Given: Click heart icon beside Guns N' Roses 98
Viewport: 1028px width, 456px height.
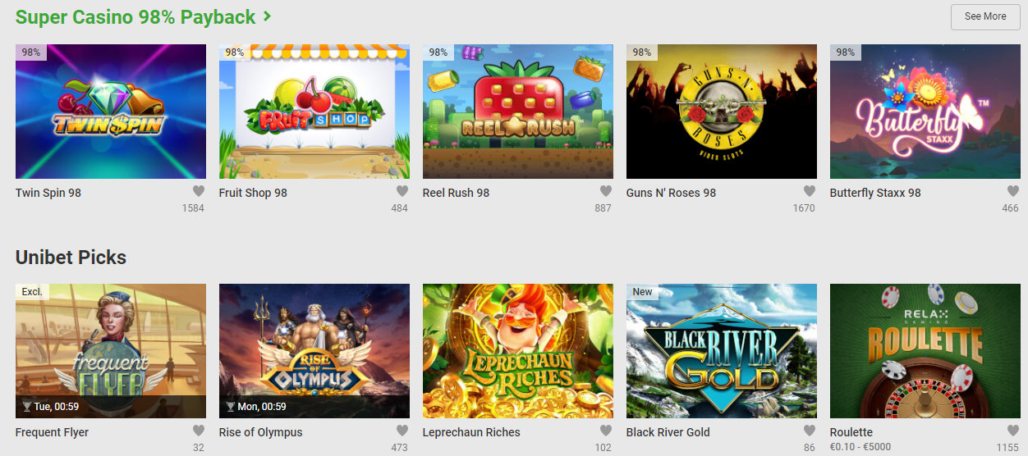Looking at the screenshot, I should pos(810,191).
